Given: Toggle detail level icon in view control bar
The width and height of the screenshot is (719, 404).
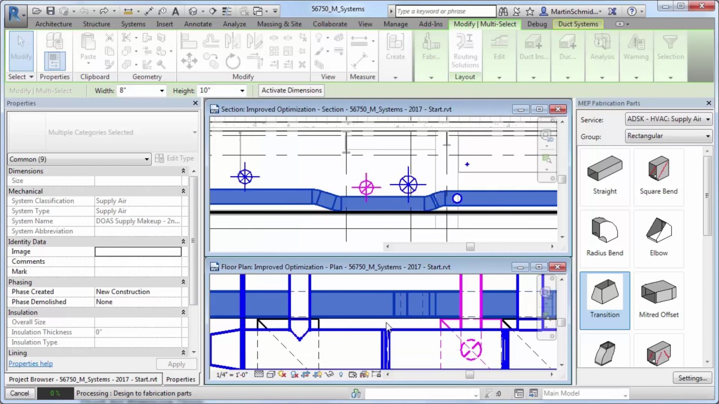Looking at the screenshot, I should [258, 374].
